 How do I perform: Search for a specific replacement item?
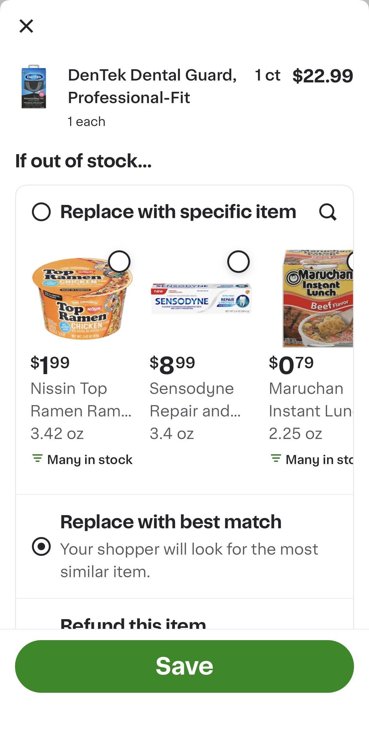[x=328, y=212]
